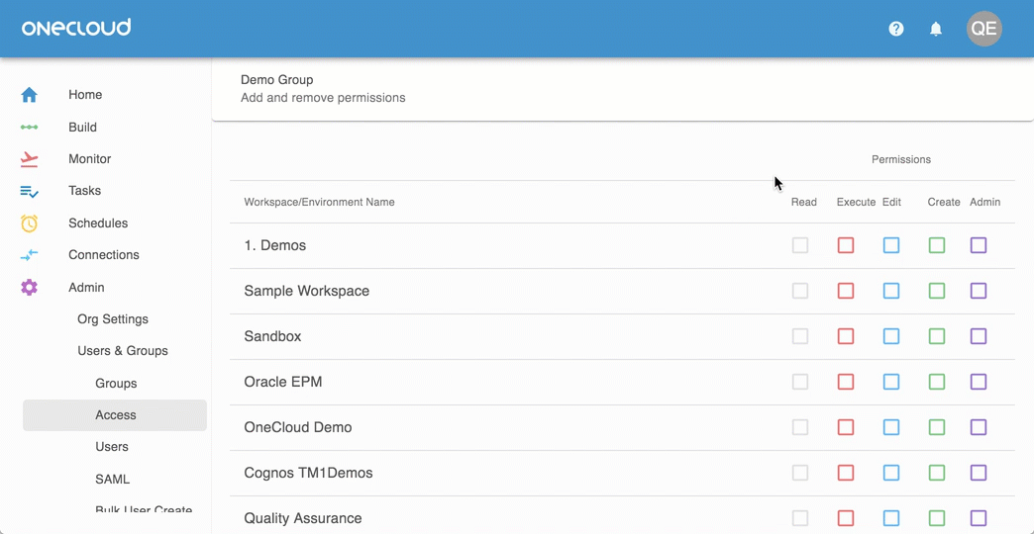Image resolution: width=1034 pixels, height=534 pixels.
Task: Enable Create for Sandbox
Action: (937, 336)
